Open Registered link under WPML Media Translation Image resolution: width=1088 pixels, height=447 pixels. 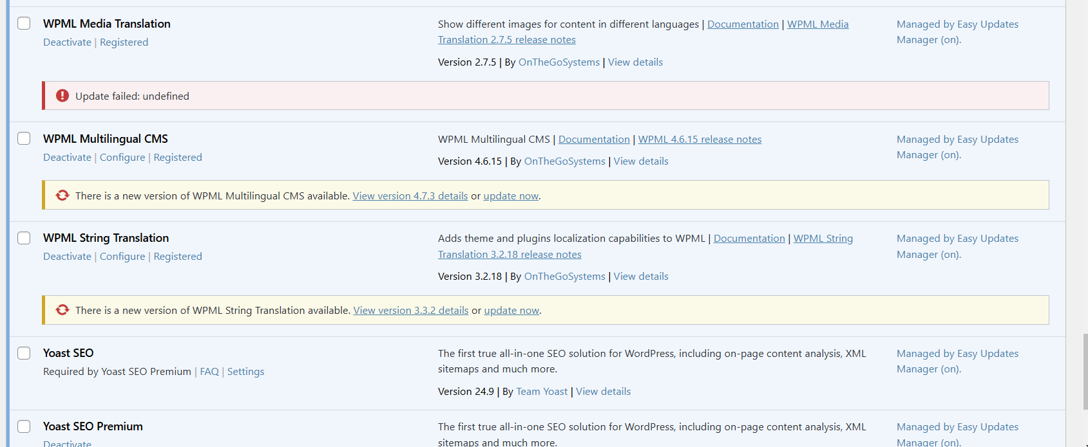(x=124, y=42)
